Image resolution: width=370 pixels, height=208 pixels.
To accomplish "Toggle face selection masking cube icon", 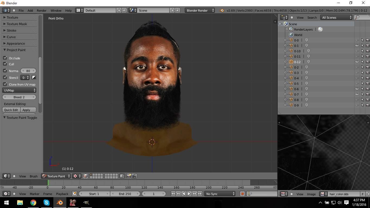I will (x=85, y=176).
